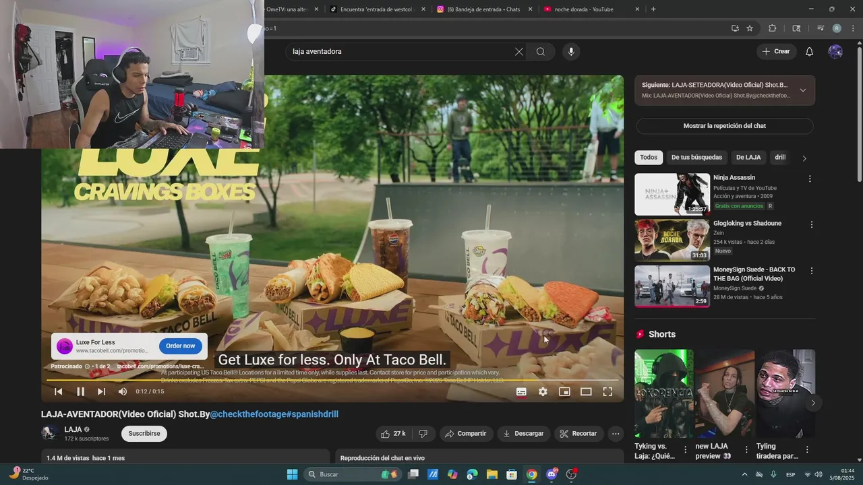
Task: Like the video with 27 k
Action: (394, 434)
